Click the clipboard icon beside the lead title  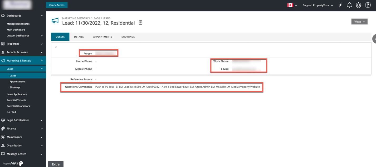140,22
